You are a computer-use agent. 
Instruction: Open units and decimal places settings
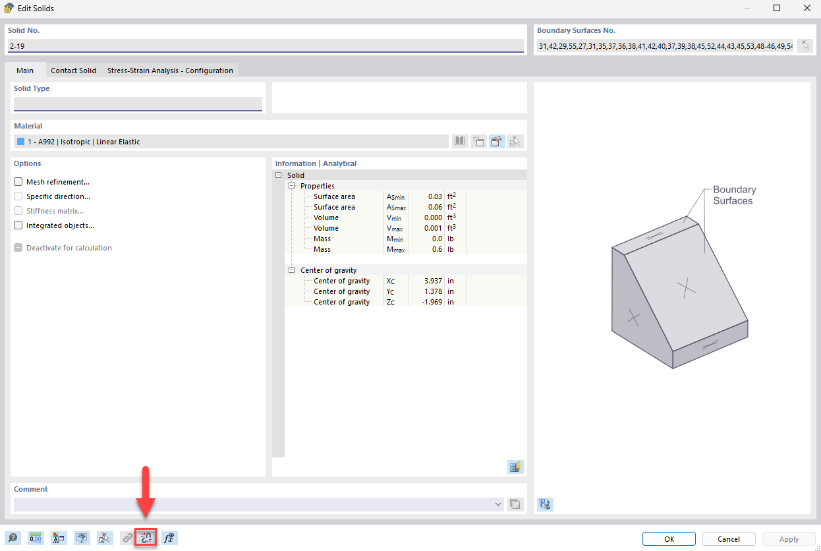35,538
